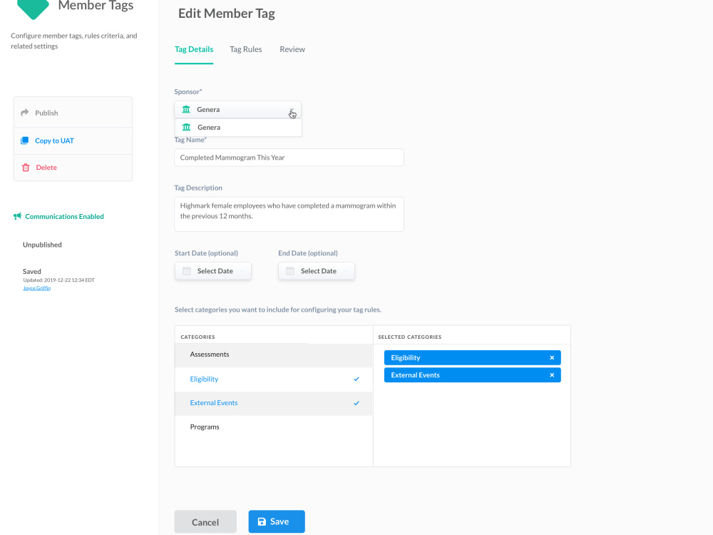Select the Assessments category
713x535 pixels.
(209, 355)
